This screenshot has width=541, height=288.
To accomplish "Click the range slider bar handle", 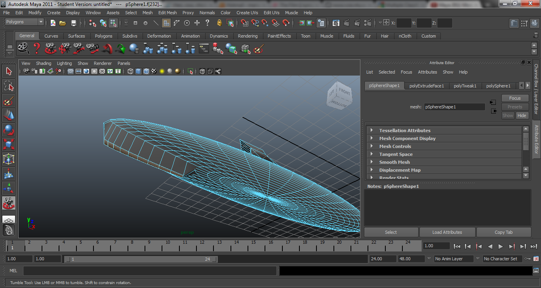I will click(140, 259).
